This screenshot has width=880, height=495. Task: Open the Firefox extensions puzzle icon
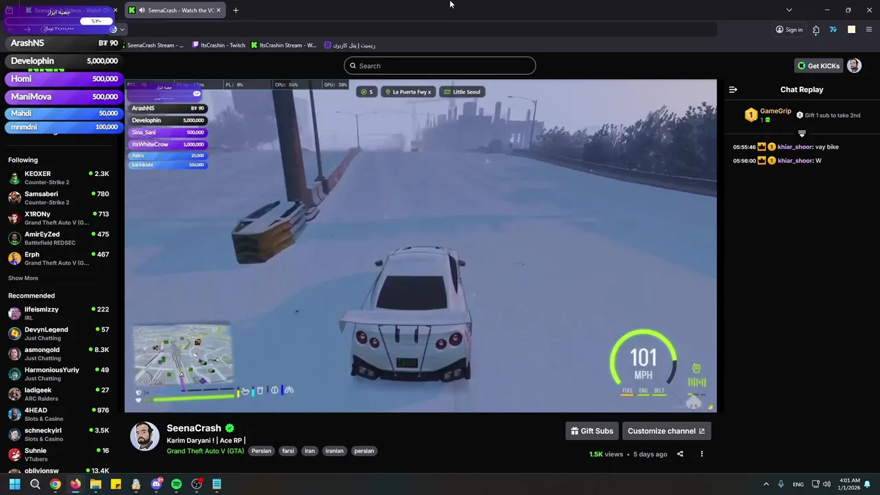[x=816, y=30]
